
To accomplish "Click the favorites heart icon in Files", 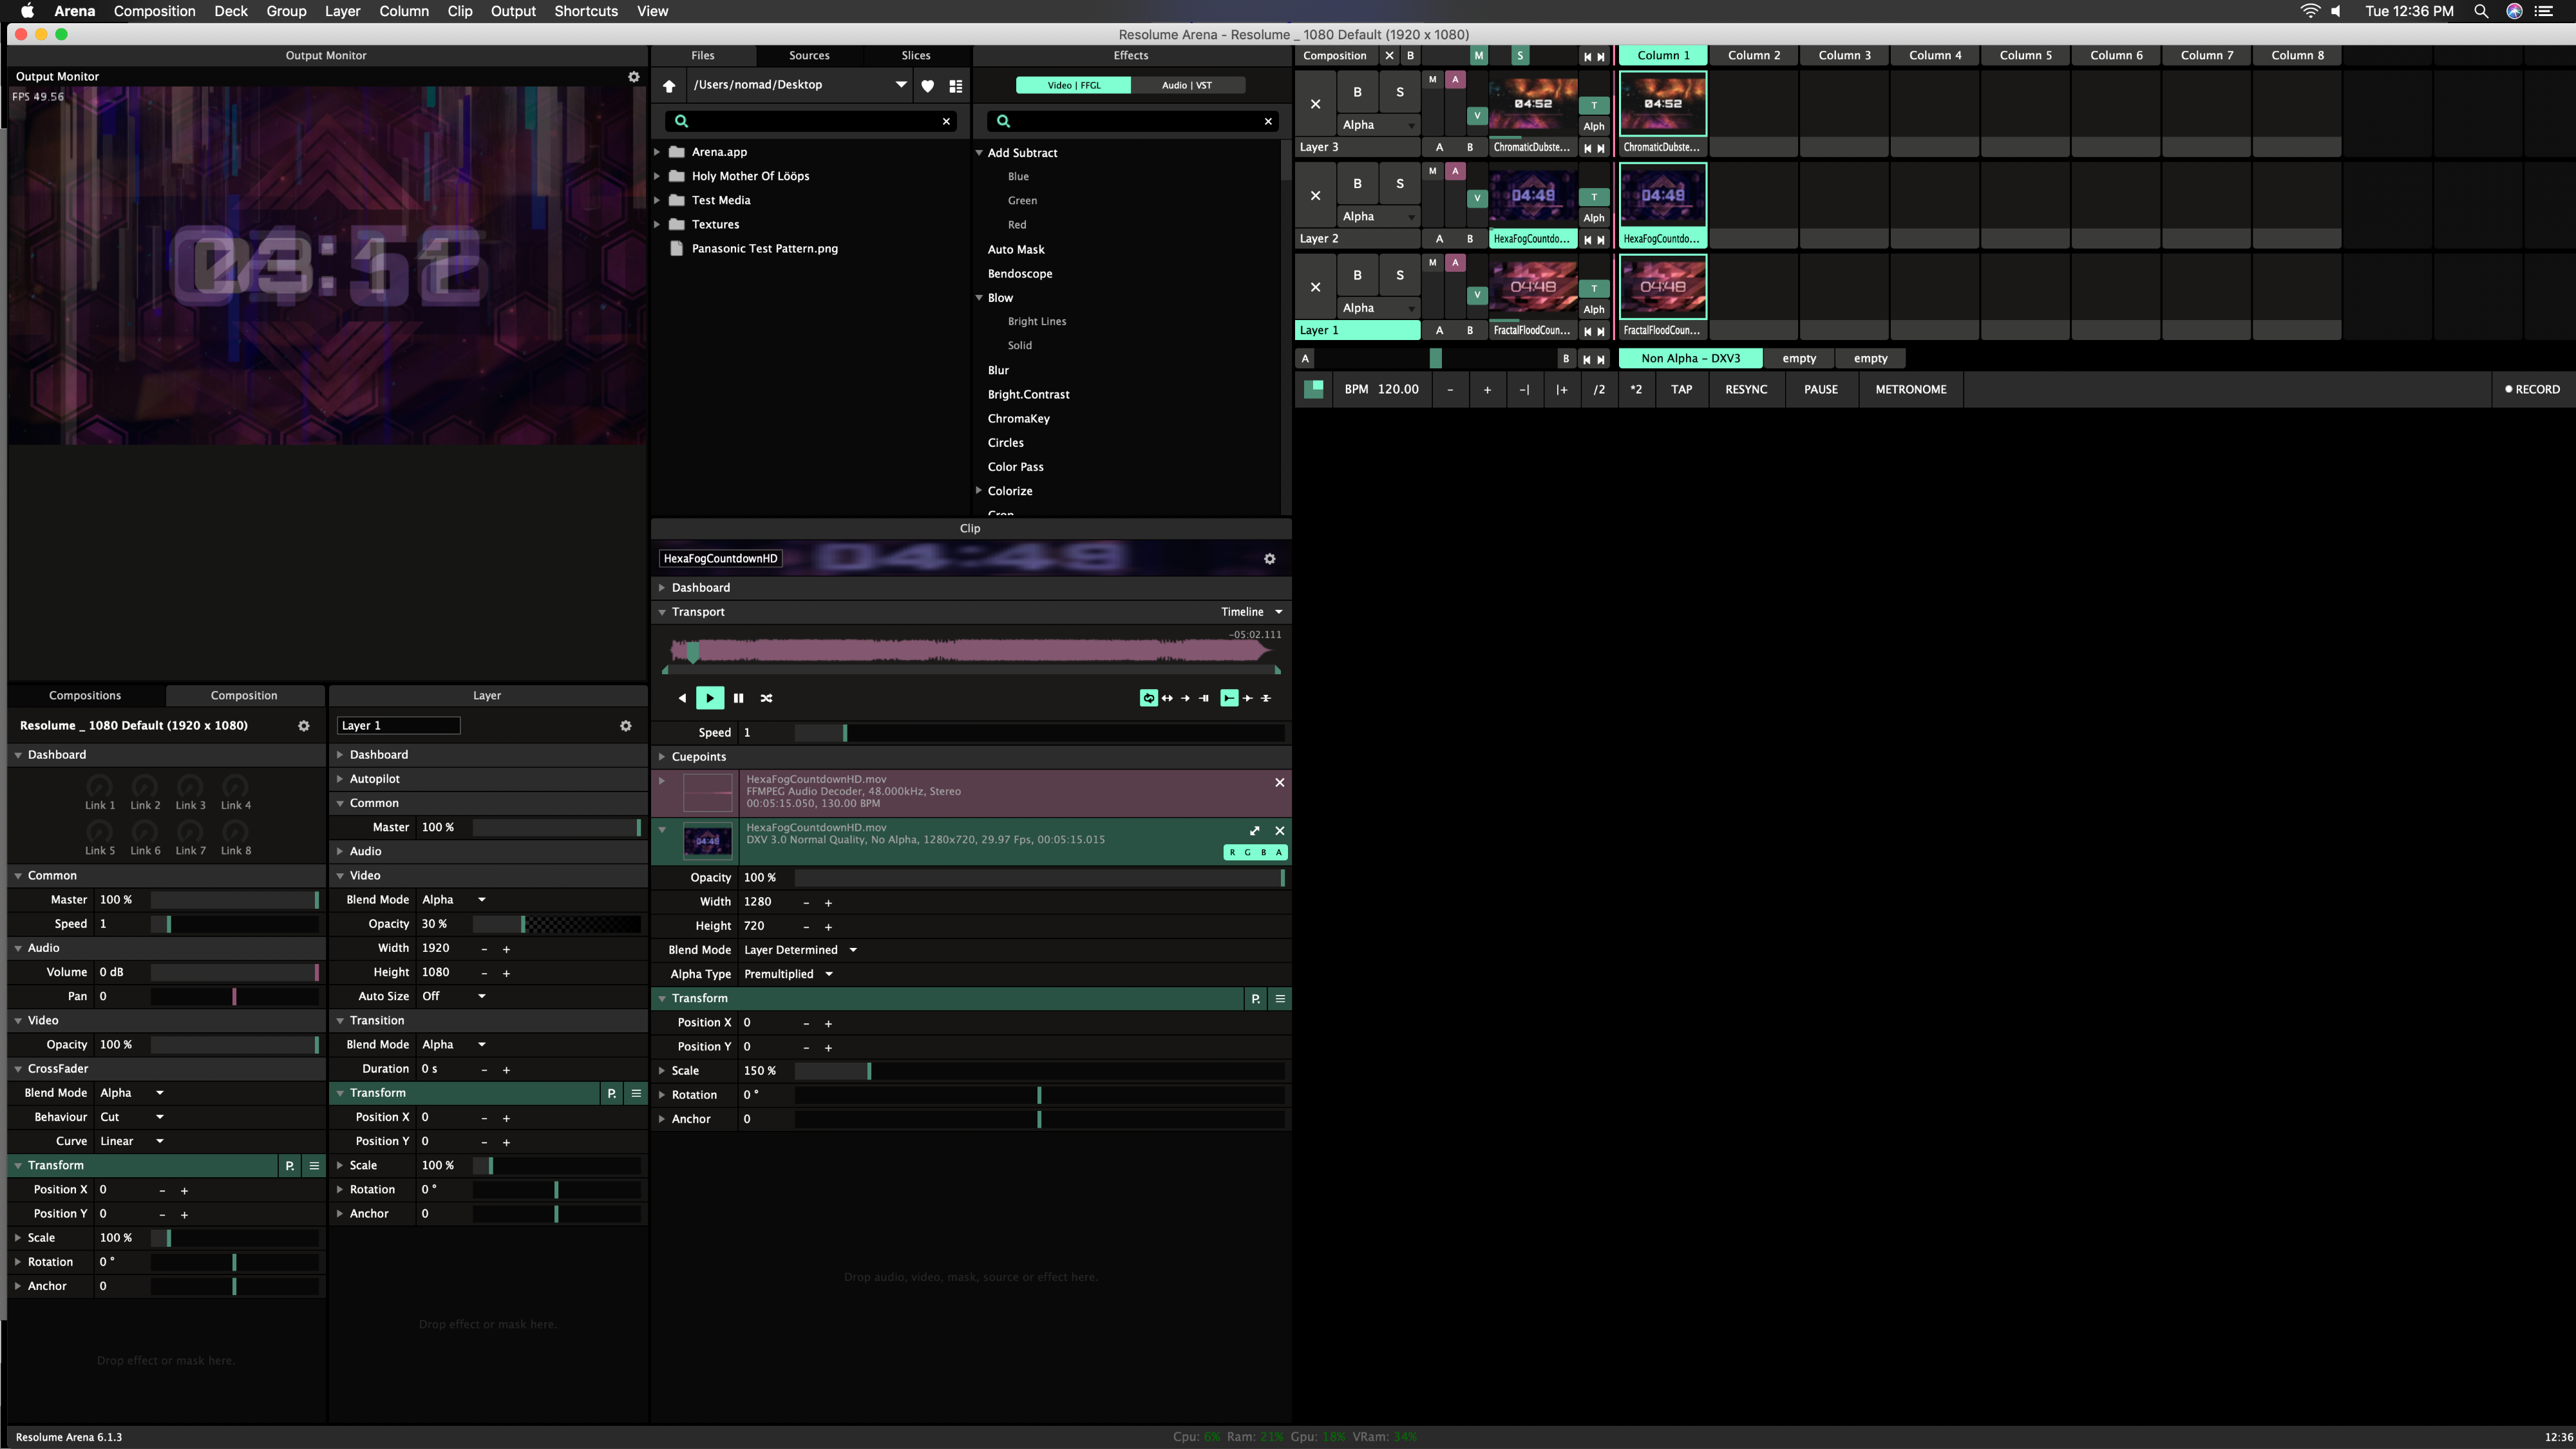I will 927,85.
